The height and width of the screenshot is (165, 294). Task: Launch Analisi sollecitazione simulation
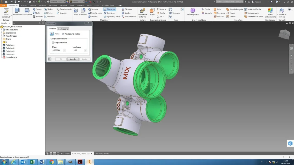coord(270,13)
